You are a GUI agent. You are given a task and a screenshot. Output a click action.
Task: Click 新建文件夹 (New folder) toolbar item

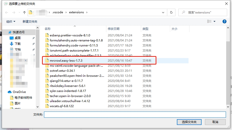point(30,22)
